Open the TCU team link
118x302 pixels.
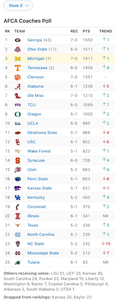click(x=31, y=105)
